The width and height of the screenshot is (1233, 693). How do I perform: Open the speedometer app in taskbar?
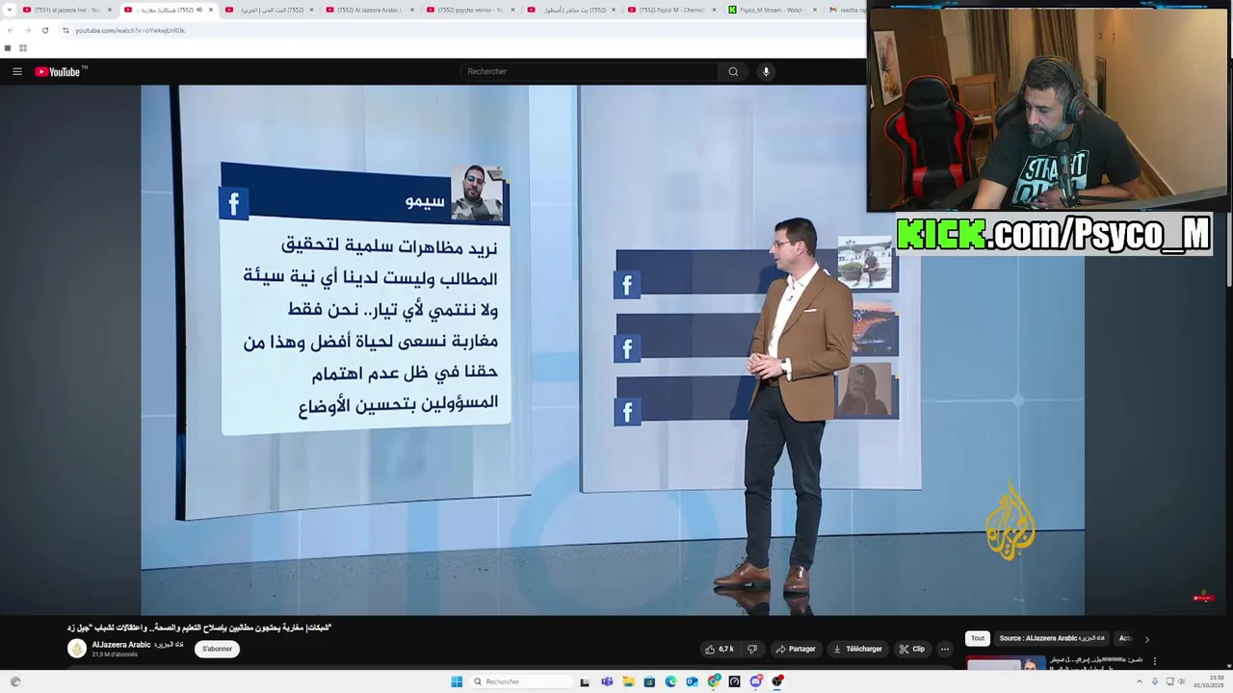[x=734, y=681]
